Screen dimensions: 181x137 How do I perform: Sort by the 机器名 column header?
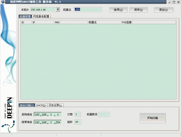[104, 22]
